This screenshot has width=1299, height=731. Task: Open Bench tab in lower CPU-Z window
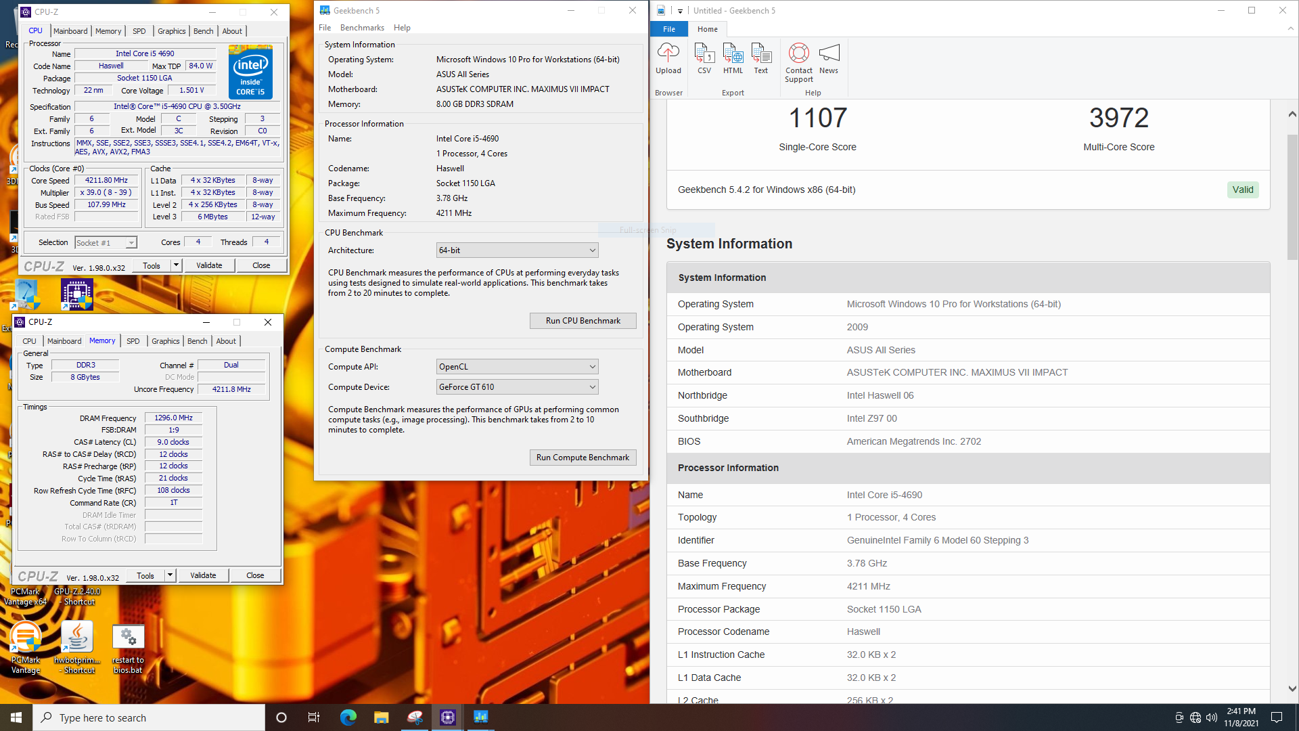(197, 341)
